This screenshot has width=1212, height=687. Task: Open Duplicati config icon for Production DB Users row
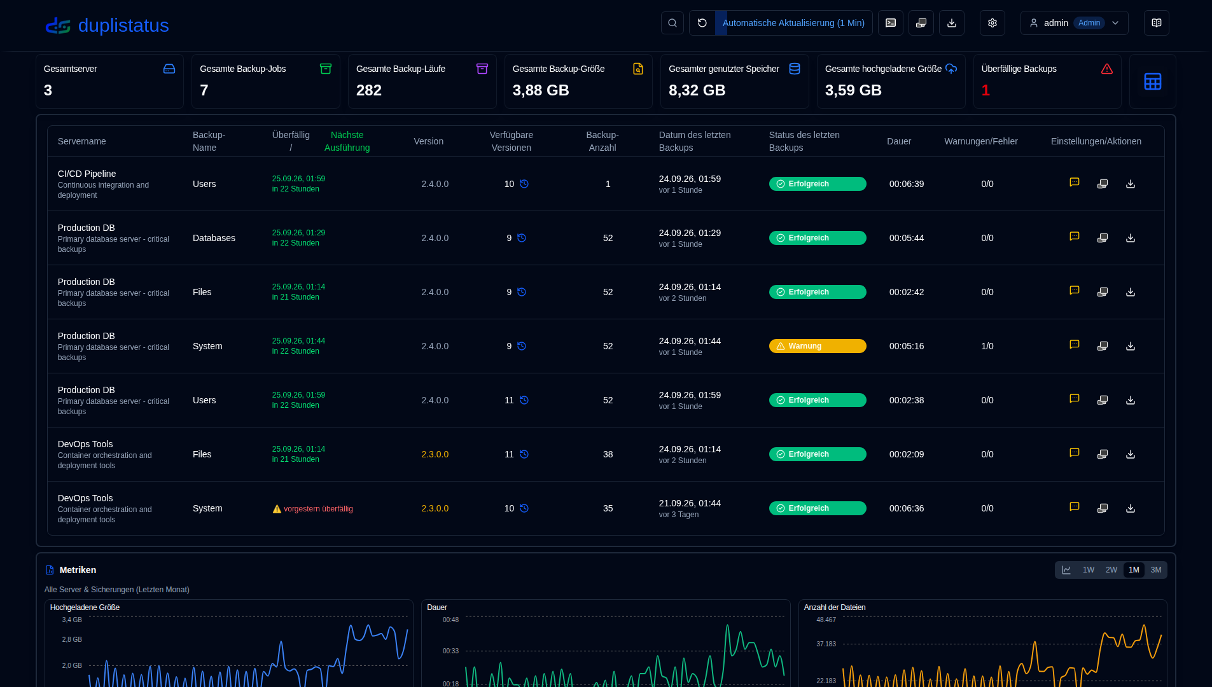click(x=1103, y=400)
